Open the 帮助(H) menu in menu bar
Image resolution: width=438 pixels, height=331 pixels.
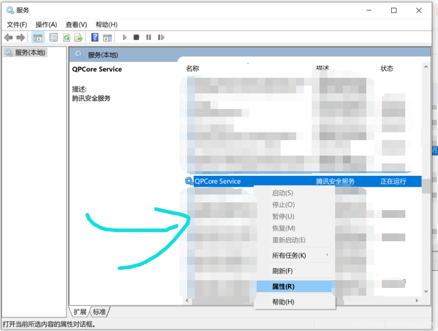pyautogui.click(x=107, y=25)
